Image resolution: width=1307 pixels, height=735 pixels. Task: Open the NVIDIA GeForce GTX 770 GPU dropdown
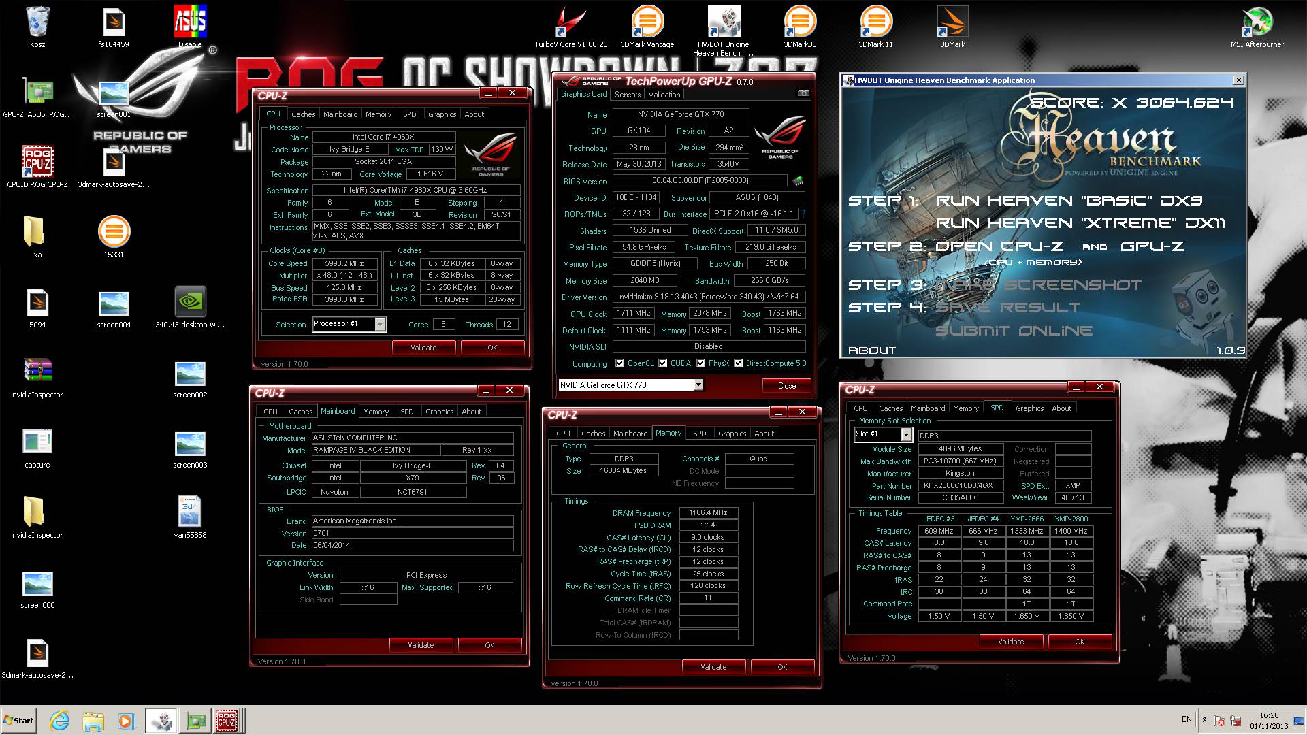pyautogui.click(x=698, y=385)
